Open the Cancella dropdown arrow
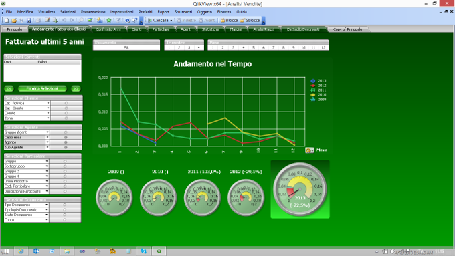 (x=171, y=20)
